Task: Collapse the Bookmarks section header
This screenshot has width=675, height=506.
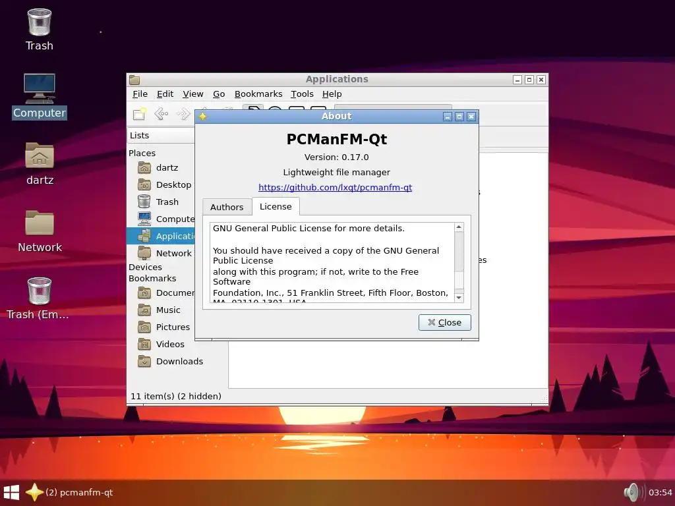Action: pos(152,279)
